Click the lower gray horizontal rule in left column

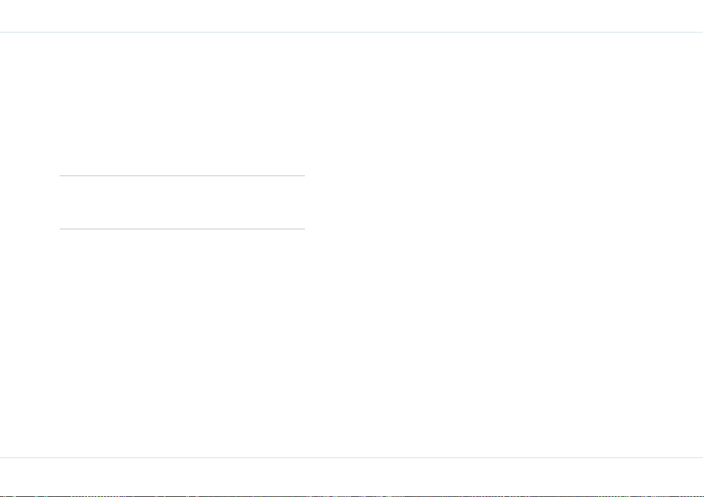pyautogui.click(x=182, y=229)
